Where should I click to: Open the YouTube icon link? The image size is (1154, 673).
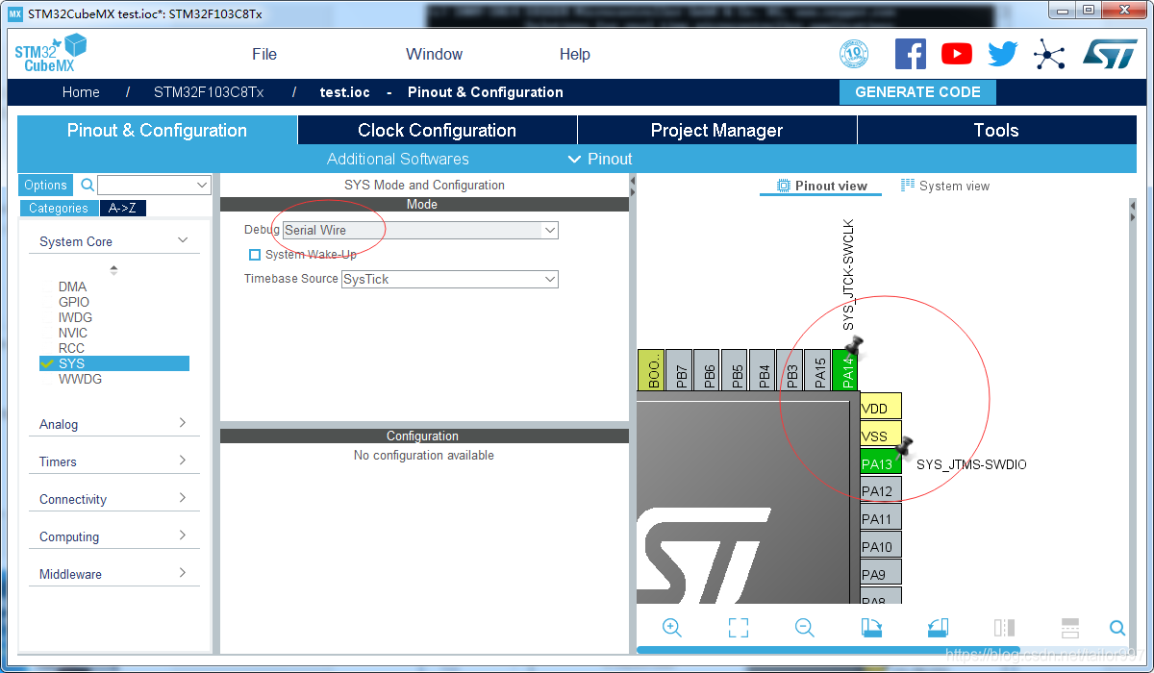click(x=956, y=54)
